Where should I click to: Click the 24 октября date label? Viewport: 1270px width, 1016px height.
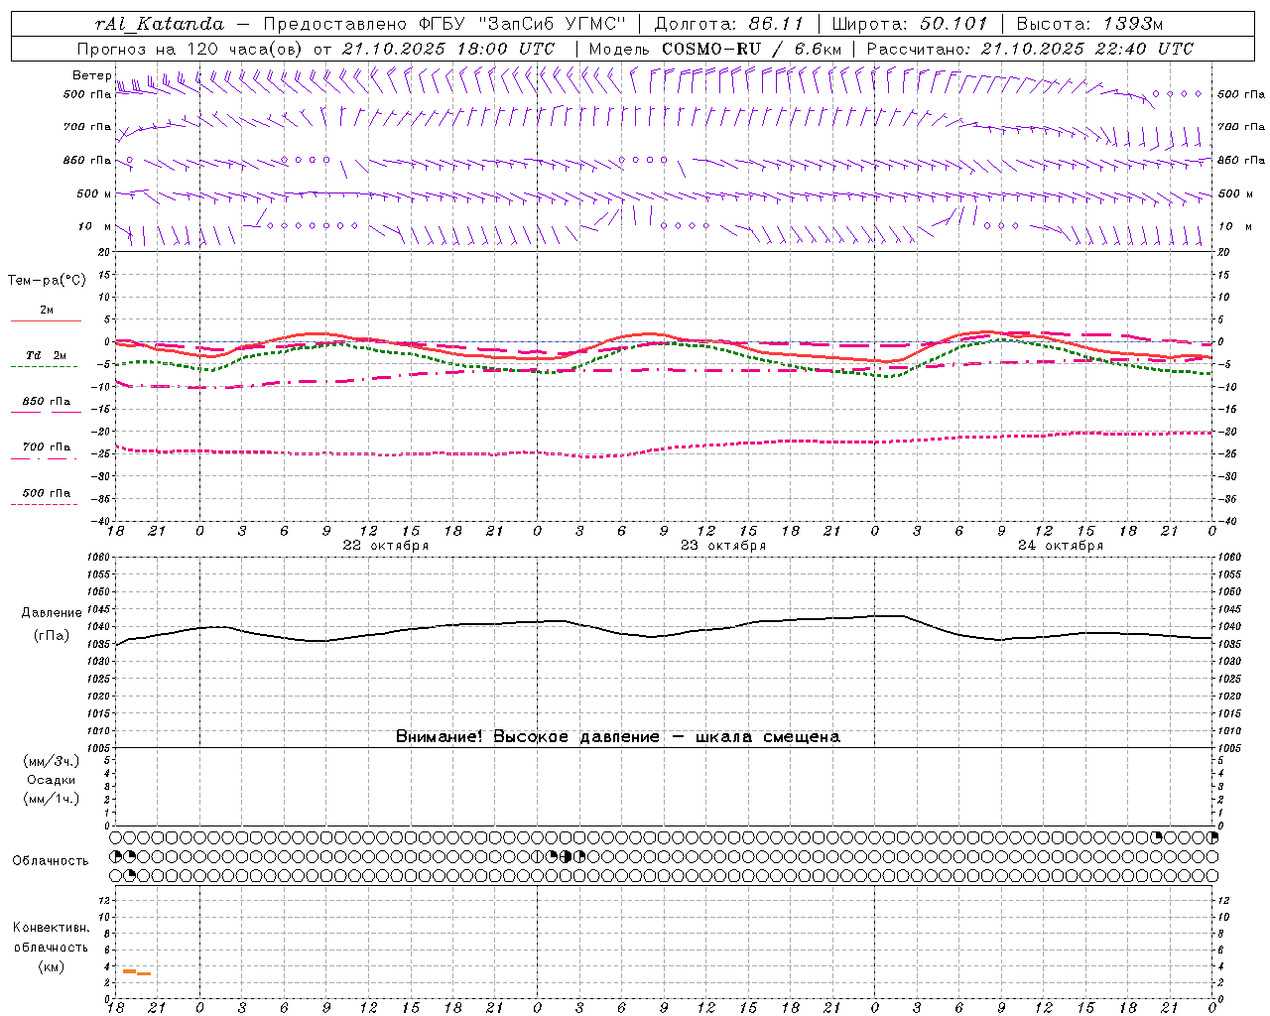[1061, 546]
